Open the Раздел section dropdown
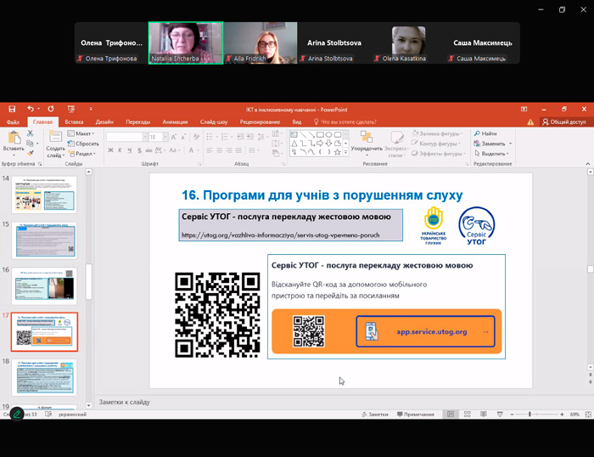The height and width of the screenshot is (457, 594). coord(84,154)
